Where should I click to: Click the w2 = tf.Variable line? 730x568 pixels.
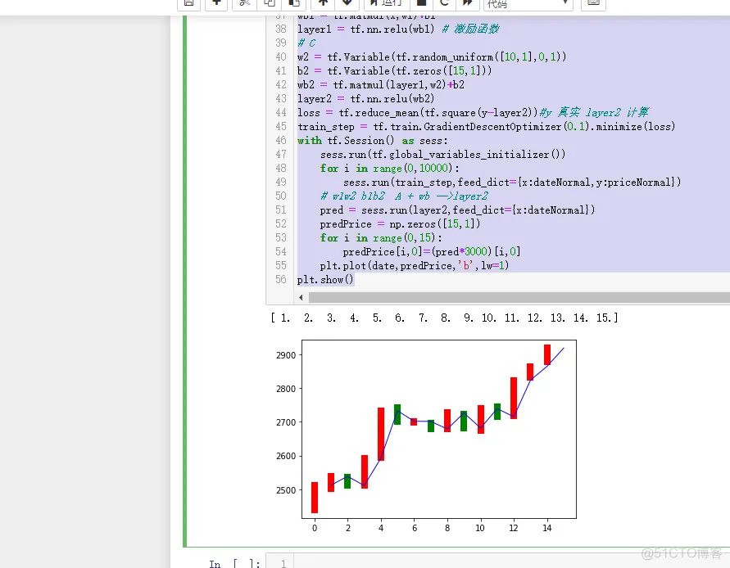(432, 56)
